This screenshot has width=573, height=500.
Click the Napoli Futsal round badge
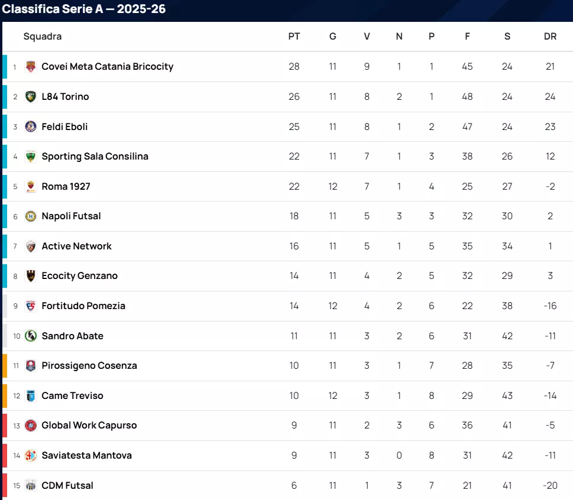31,216
